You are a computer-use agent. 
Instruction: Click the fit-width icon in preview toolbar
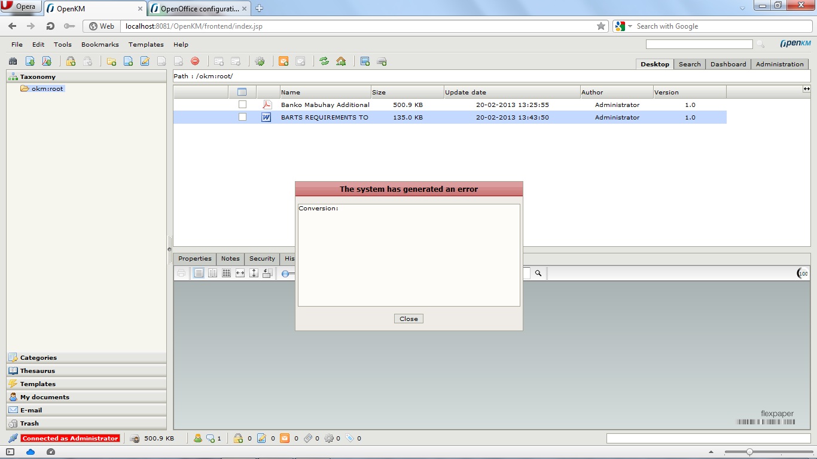click(240, 273)
